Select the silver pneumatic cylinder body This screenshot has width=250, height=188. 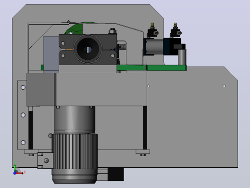[154, 47]
